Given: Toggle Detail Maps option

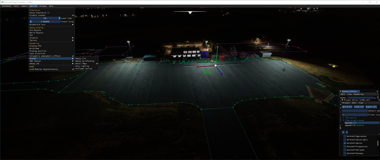Looking at the screenshot, I should [86, 63].
